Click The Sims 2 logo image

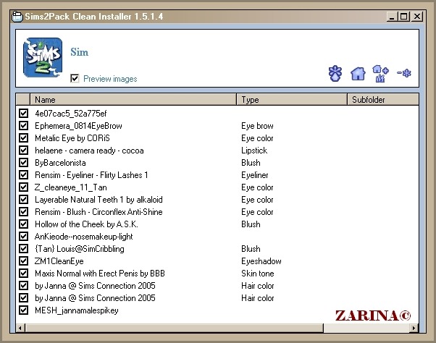point(43,57)
